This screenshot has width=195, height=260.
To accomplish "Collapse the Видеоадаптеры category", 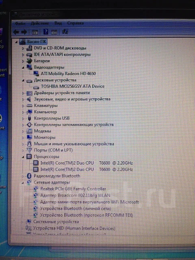I will [23, 68].
